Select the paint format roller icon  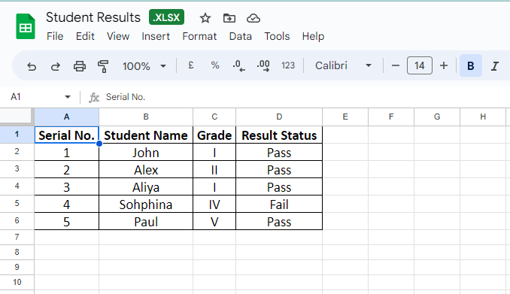tap(103, 66)
